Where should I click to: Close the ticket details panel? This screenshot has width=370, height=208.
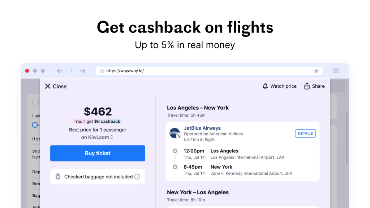pyautogui.click(x=56, y=86)
